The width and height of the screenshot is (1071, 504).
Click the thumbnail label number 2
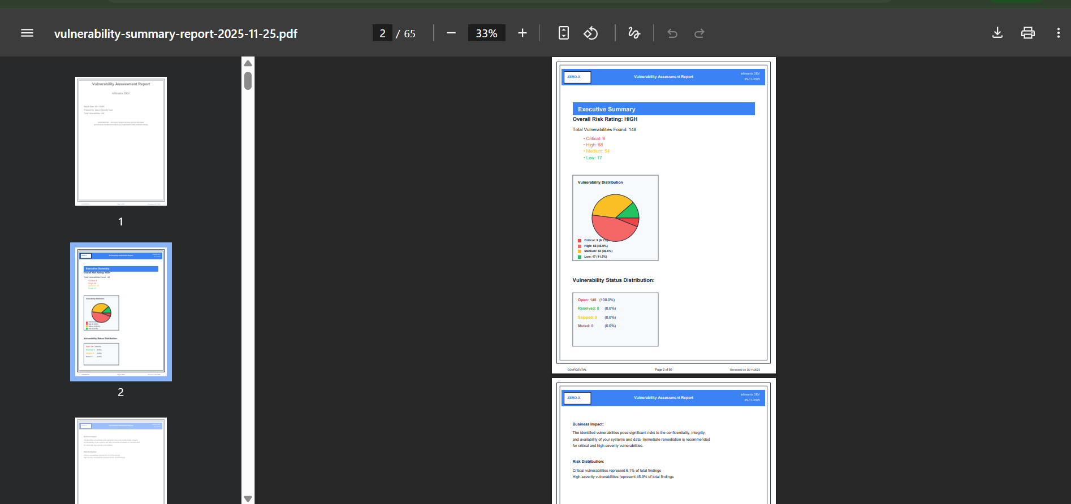120,392
